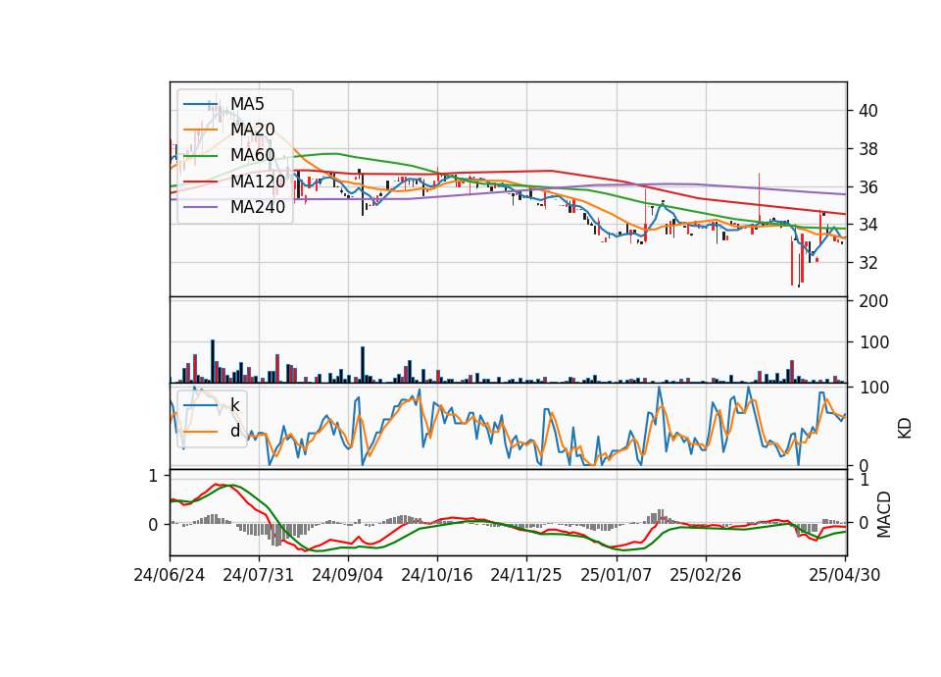The height and width of the screenshot is (677, 941).
Task: Click the KD axis title
Action: click(x=905, y=429)
